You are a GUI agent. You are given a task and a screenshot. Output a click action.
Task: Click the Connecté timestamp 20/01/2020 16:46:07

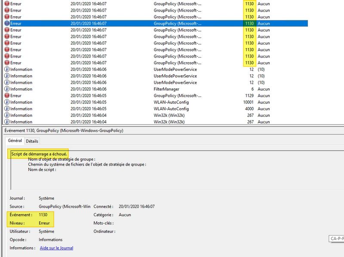tap(136, 206)
